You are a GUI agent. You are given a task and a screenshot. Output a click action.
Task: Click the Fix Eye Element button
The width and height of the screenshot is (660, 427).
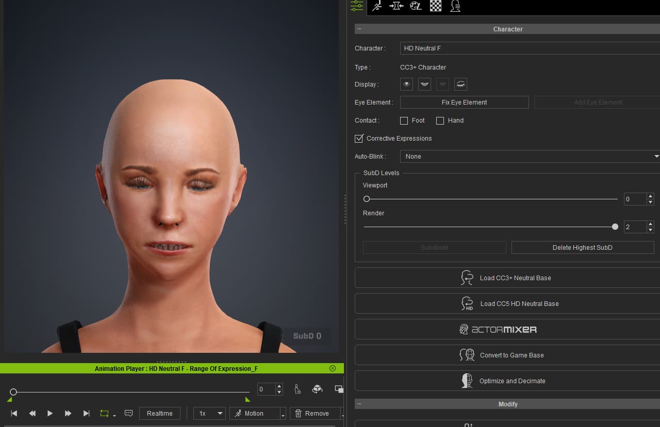[464, 103]
